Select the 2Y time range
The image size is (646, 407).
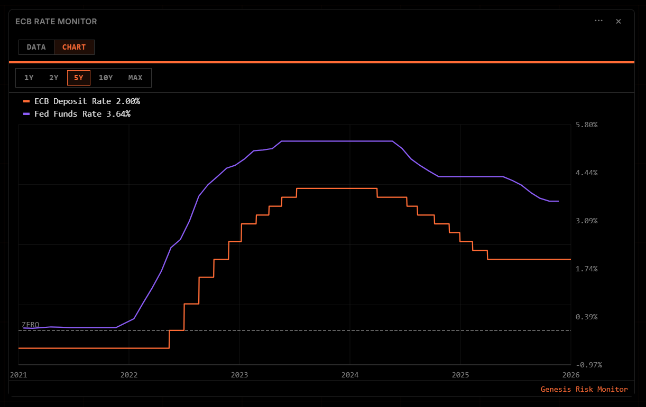pos(53,78)
